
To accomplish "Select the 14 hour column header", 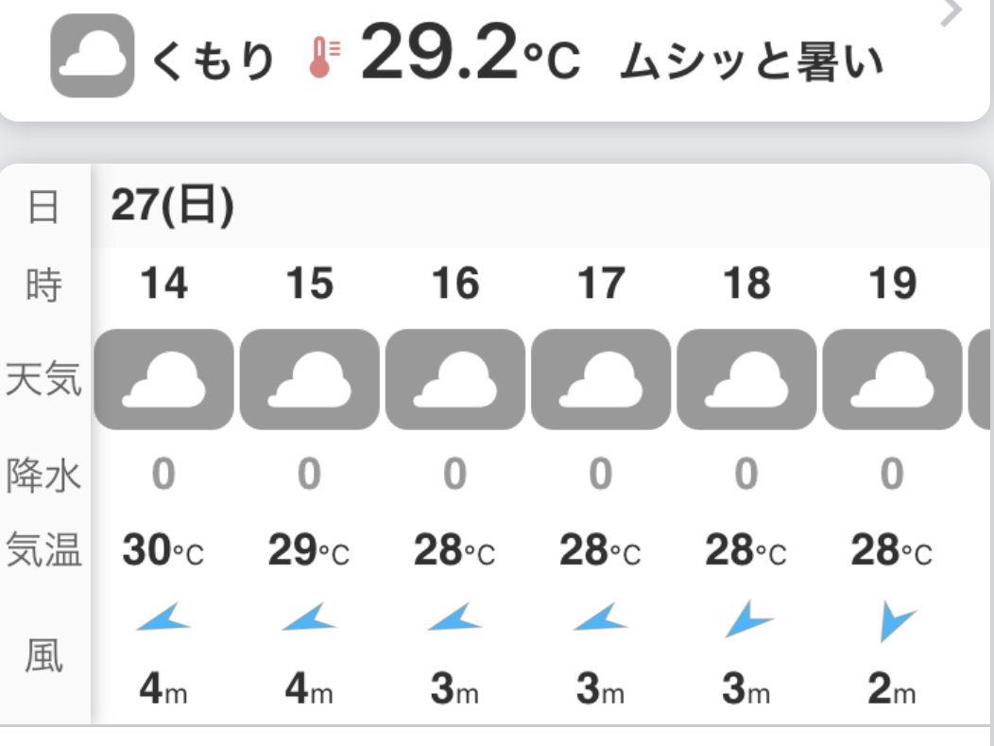I will pyautogui.click(x=164, y=284).
